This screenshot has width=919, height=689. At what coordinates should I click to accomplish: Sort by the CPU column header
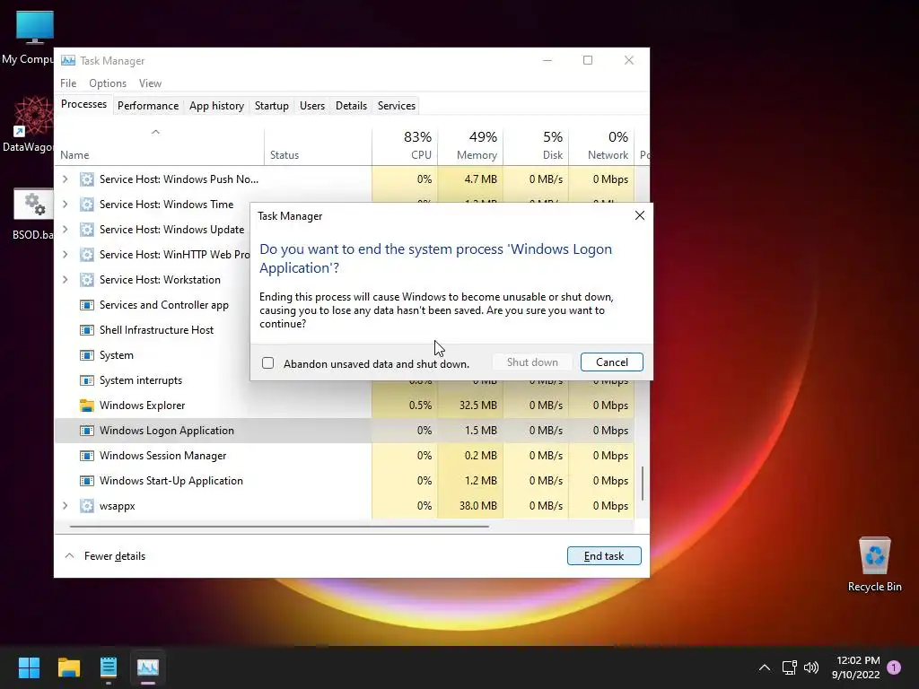point(405,145)
